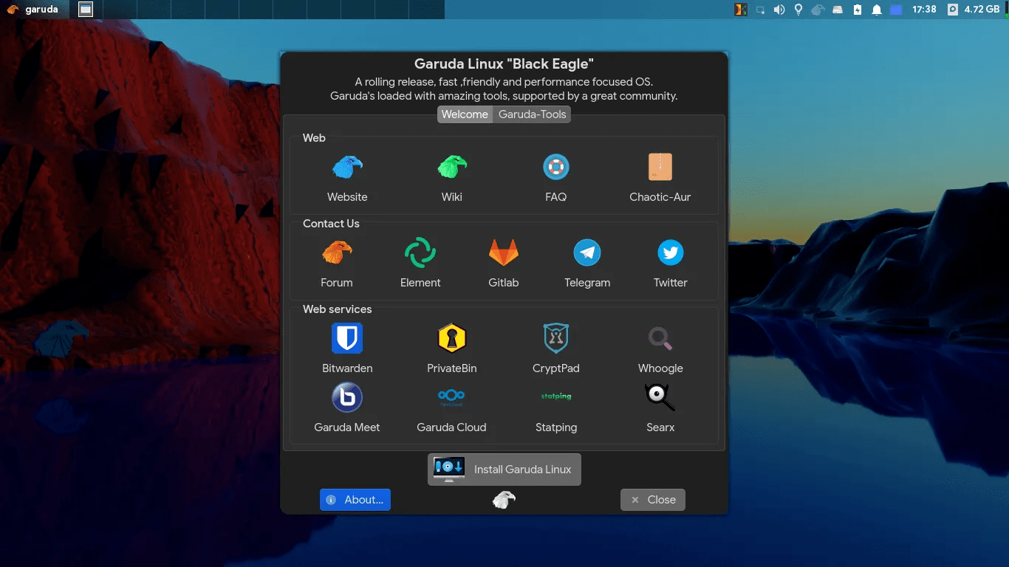Click the "Searx" label
Viewport: 1009px width, 567px height.
tap(660, 427)
